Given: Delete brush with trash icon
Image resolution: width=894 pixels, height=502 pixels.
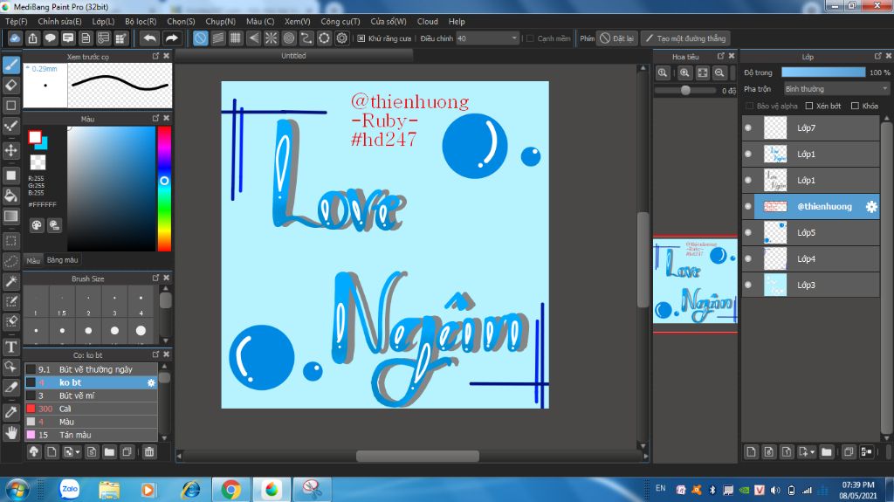Looking at the screenshot, I should 148,452.
